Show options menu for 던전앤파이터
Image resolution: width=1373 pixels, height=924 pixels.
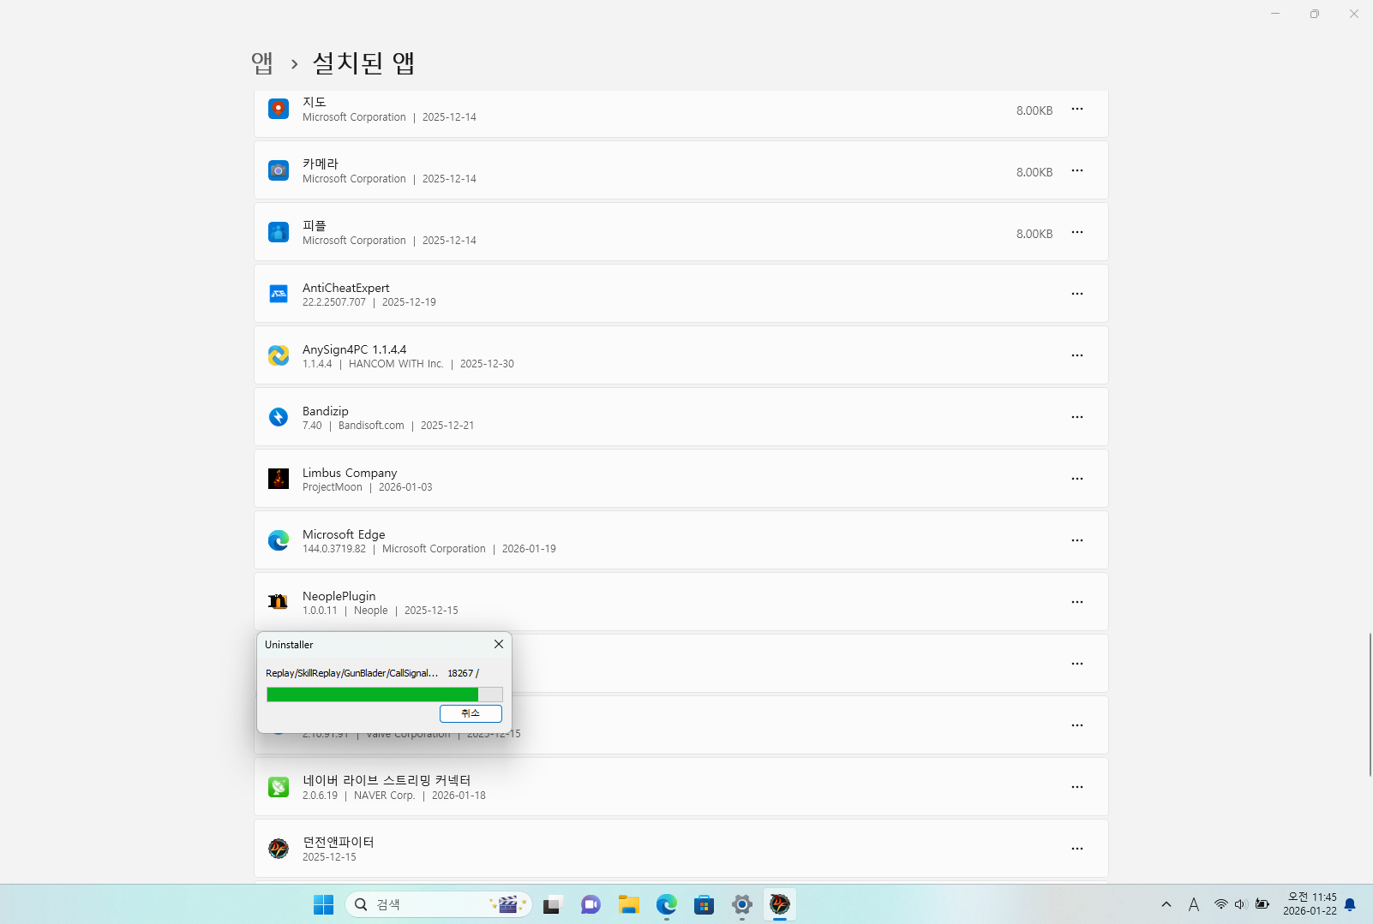[x=1077, y=849]
